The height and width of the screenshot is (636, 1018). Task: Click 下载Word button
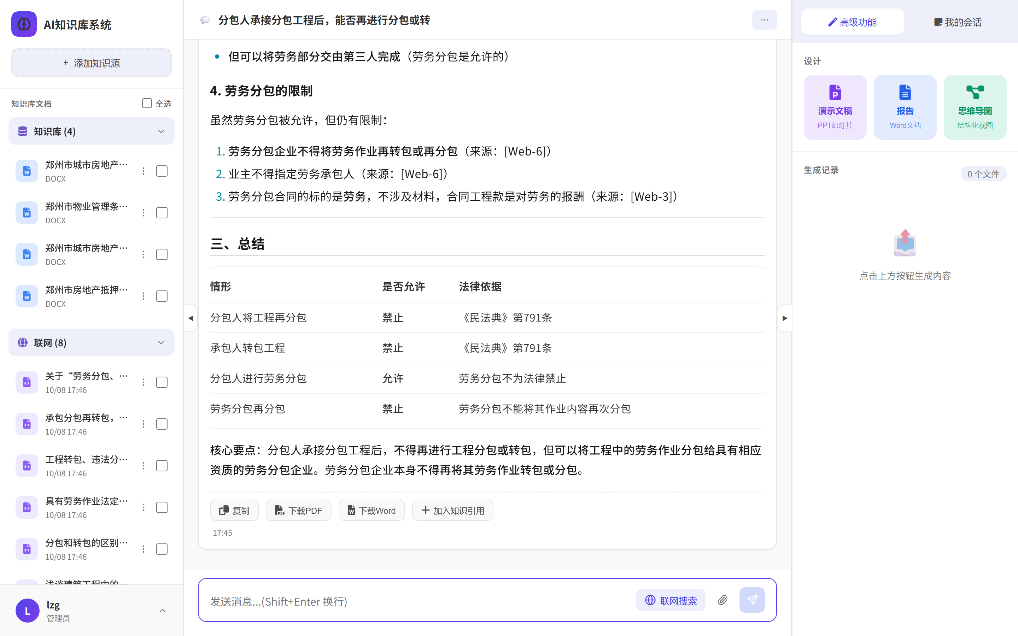click(x=372, y=510)
